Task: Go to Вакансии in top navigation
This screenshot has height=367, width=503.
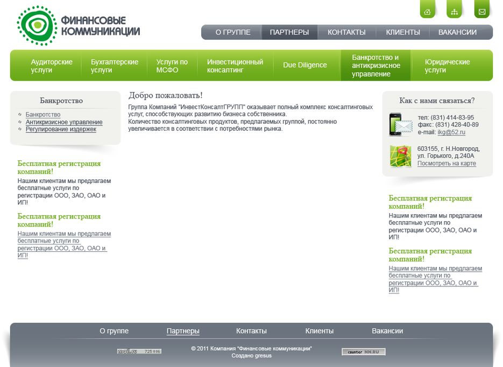Action: coord(457,32)
